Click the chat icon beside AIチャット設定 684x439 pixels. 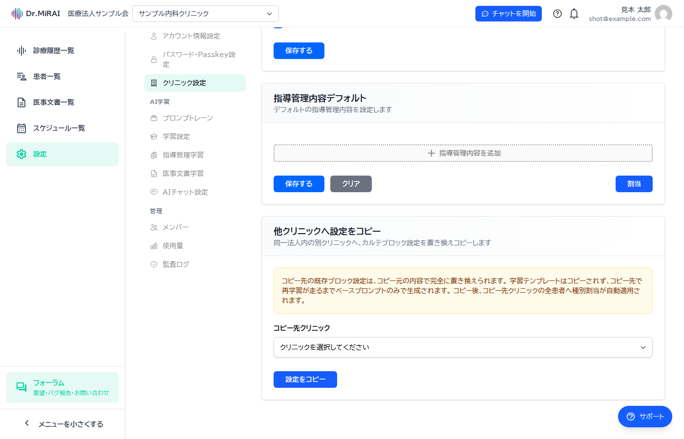[154, 192]
